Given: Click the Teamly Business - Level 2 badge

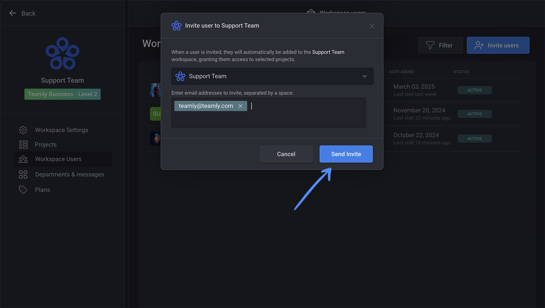Looking at the screenshot, I should tap(62, 94).
